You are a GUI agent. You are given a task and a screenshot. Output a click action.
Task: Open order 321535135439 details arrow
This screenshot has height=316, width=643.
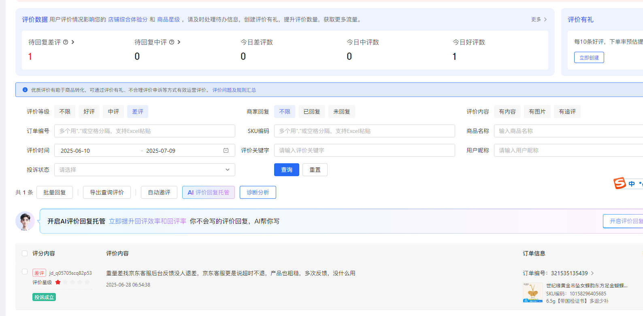pos(592,273)
